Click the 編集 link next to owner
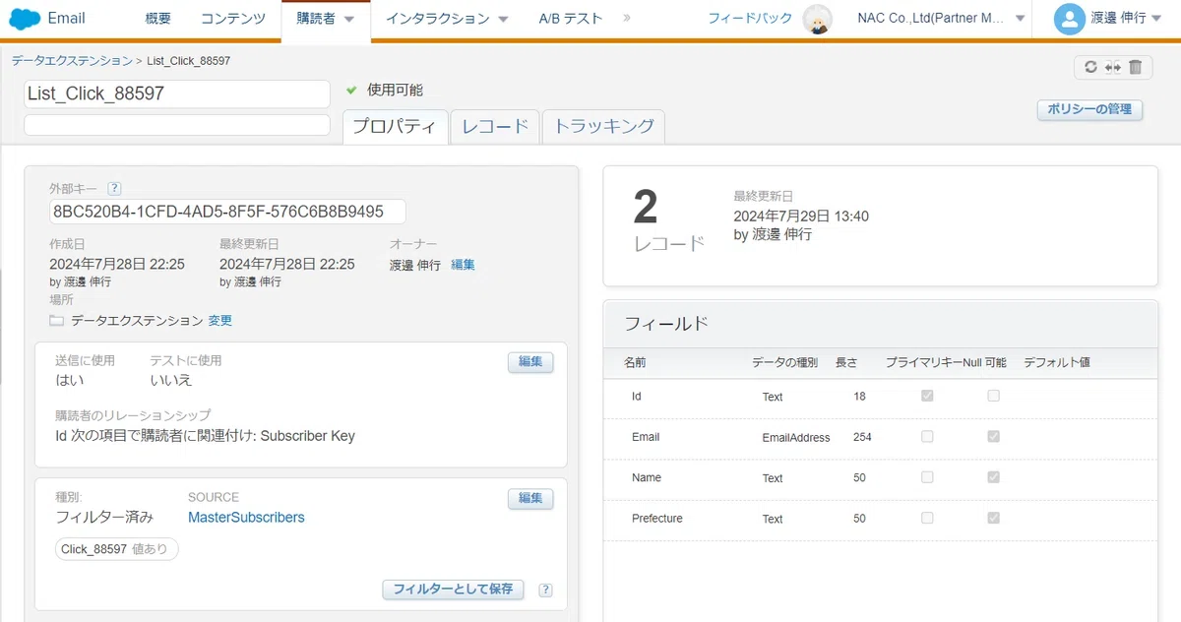 [x=463, y=265]
